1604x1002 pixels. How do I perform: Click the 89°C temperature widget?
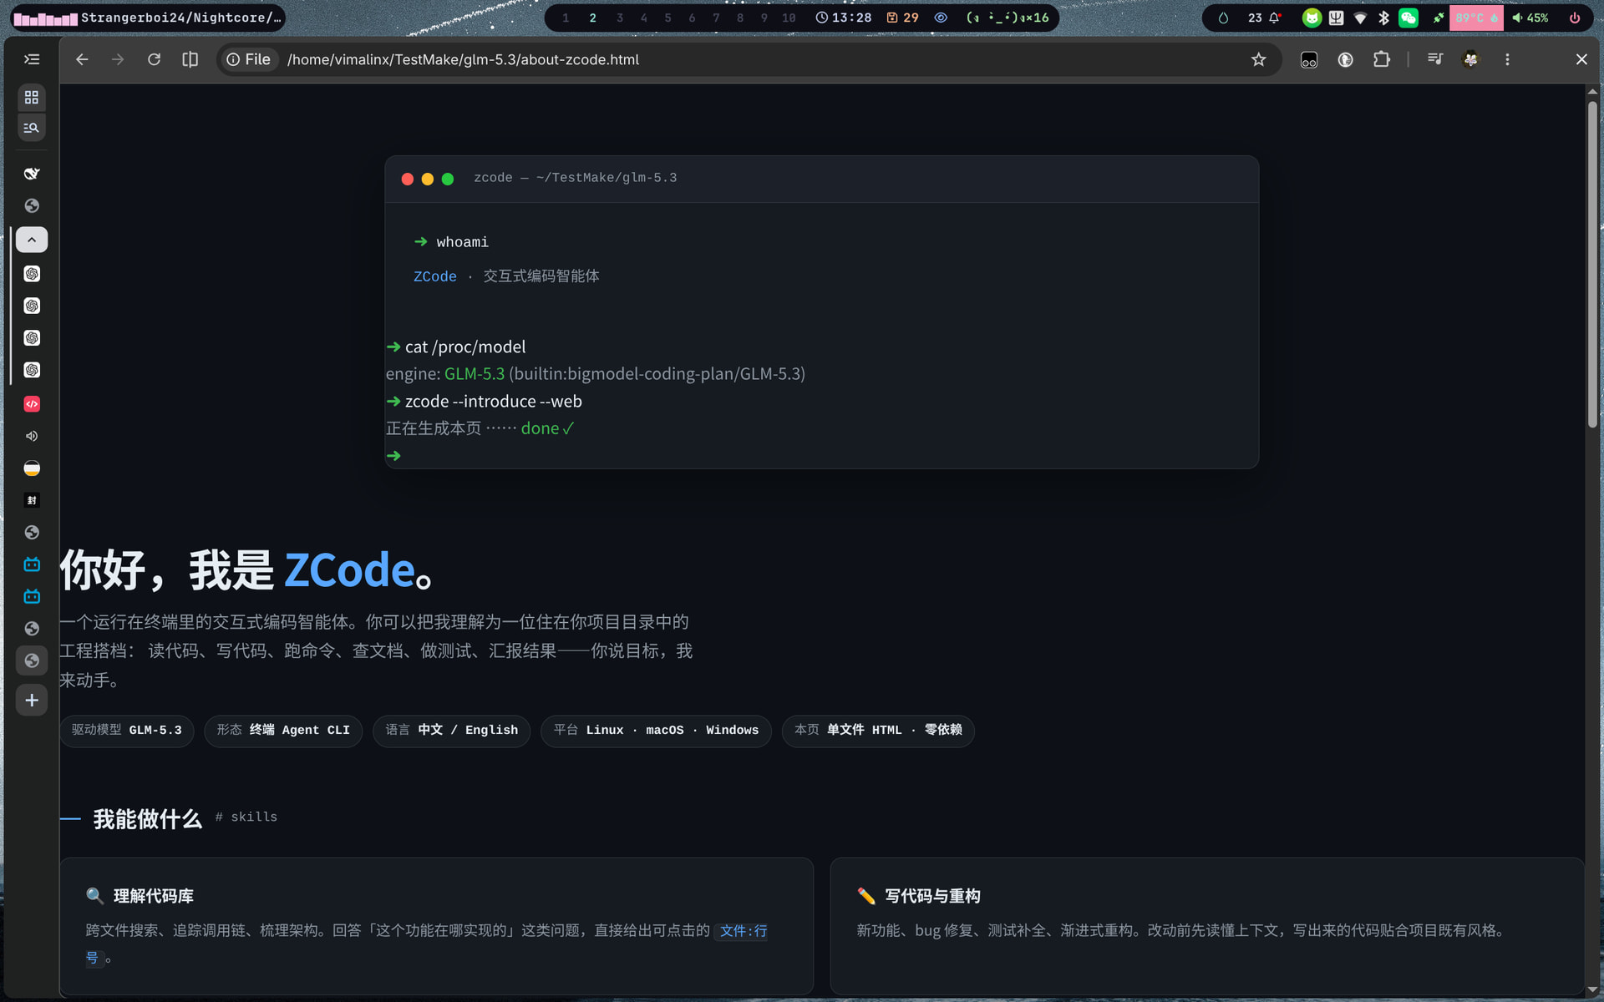click(x=1476, y=18)
